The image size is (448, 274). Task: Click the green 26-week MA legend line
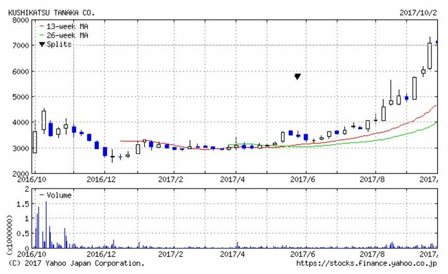click(41, 35)
